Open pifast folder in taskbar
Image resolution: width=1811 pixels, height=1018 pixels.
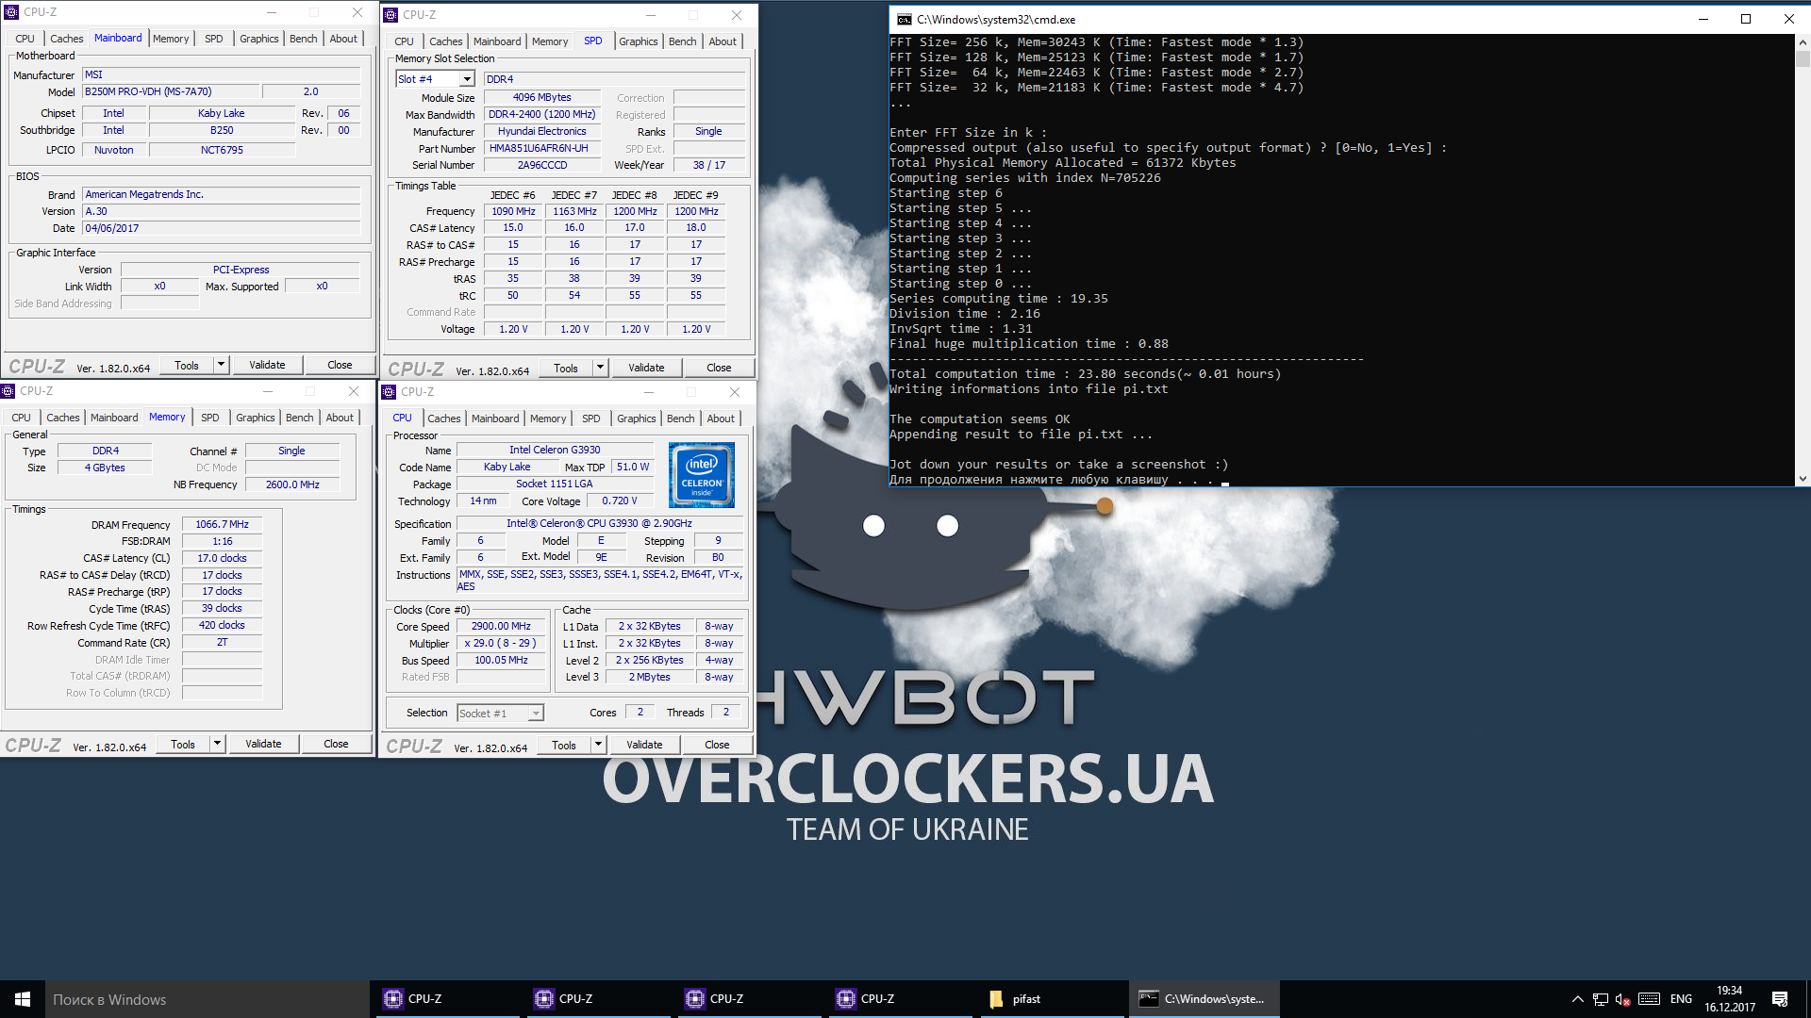point(1052,999)
